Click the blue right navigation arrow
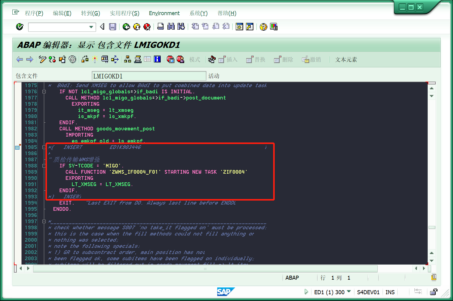Viewport: 453px width, 301px height. pyautogui.click(x=30, y=59)
